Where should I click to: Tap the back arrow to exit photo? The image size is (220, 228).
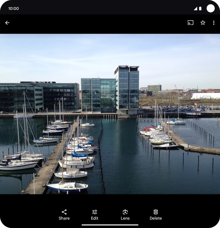coord(7,23)
